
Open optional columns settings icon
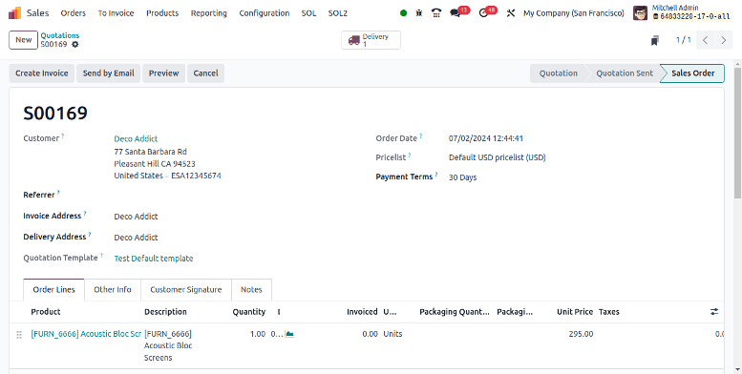click(x=714, y=312)
